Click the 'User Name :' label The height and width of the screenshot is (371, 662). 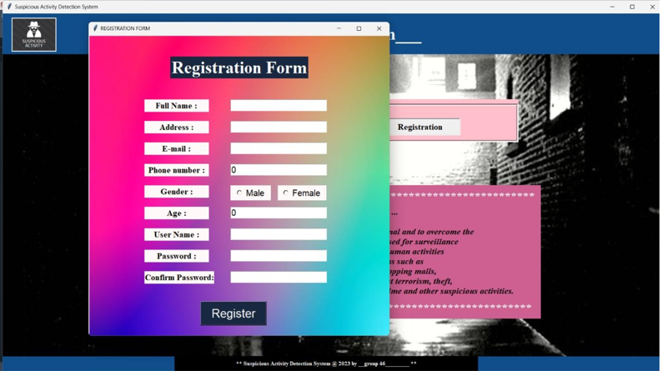[x=177, y=234]
